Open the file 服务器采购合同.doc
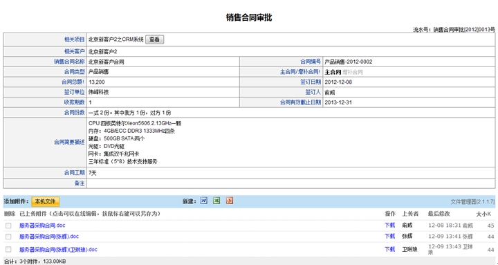 (x=42, y=226)
